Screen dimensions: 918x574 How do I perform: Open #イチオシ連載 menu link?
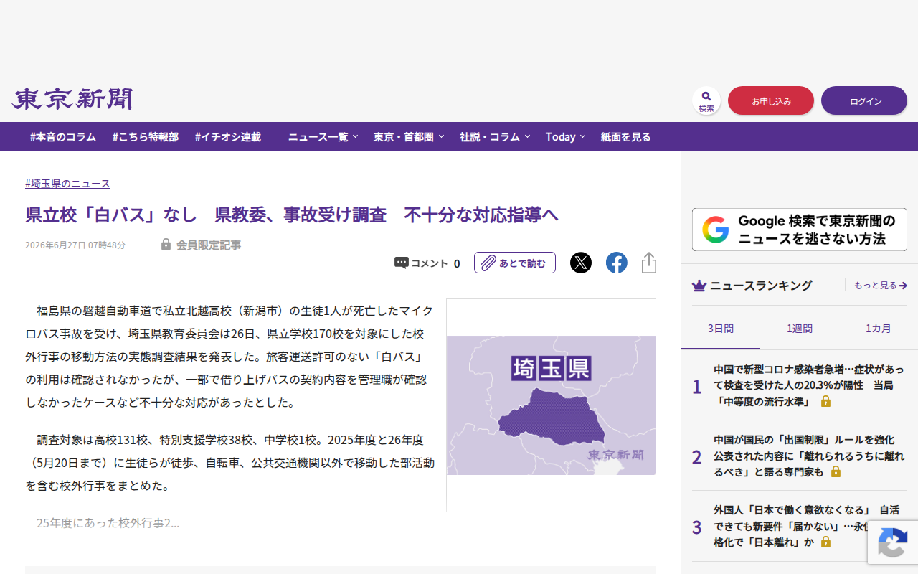click(x=228, y=136)
